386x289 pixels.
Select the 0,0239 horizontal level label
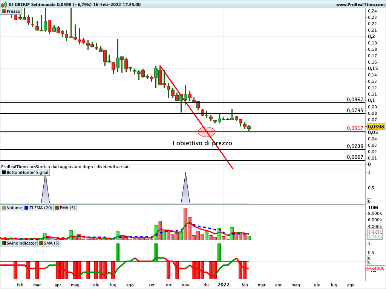click(x=355, y=146)
